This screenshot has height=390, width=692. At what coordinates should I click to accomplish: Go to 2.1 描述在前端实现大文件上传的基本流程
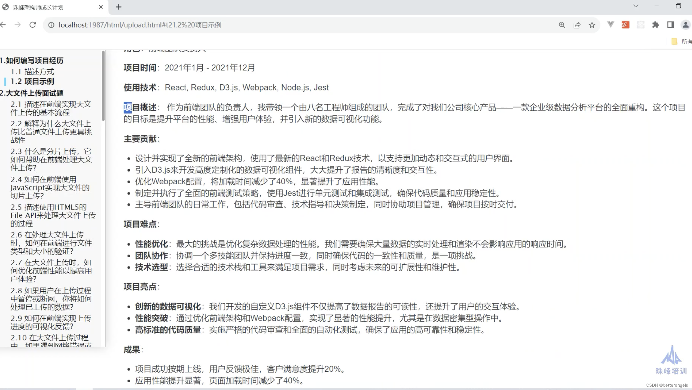pyautogui.click(x=51, y=108)
